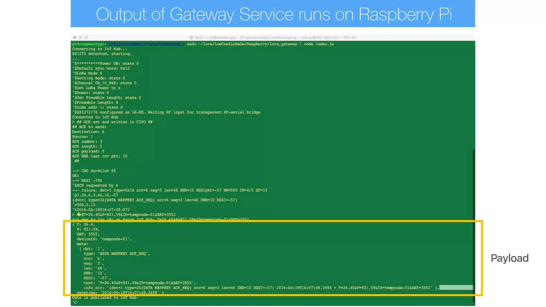
Task: Click the line 'Source: 1'
Action: 82,137
